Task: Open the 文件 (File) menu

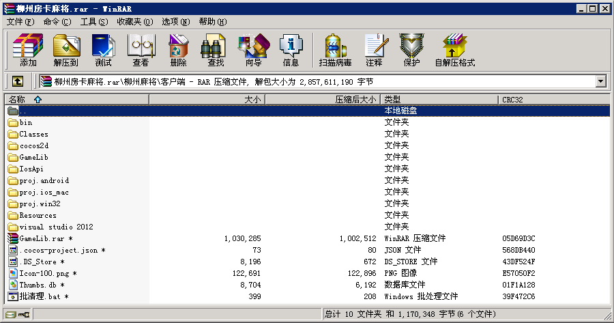Action: pos(20,22)
